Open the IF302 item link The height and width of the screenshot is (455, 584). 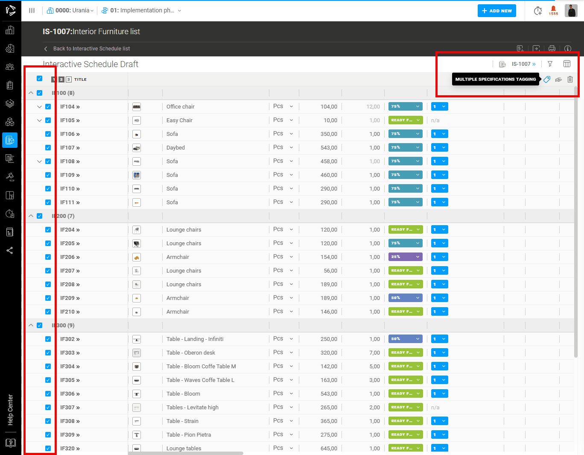(70, 339)
